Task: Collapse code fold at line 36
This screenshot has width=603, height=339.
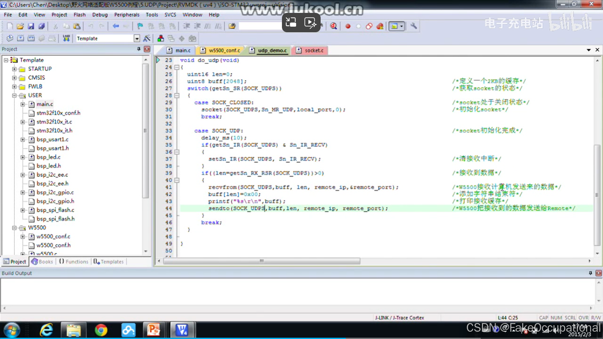Action: [177, 152]
